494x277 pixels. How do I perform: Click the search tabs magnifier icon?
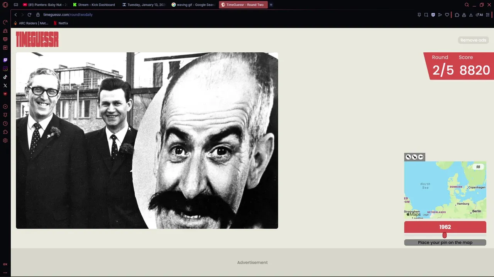point(467,5)
